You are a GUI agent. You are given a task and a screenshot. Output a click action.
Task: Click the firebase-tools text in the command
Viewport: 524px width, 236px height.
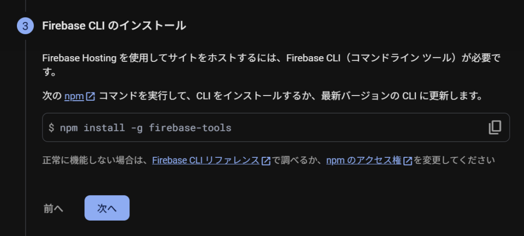(190, 128)
